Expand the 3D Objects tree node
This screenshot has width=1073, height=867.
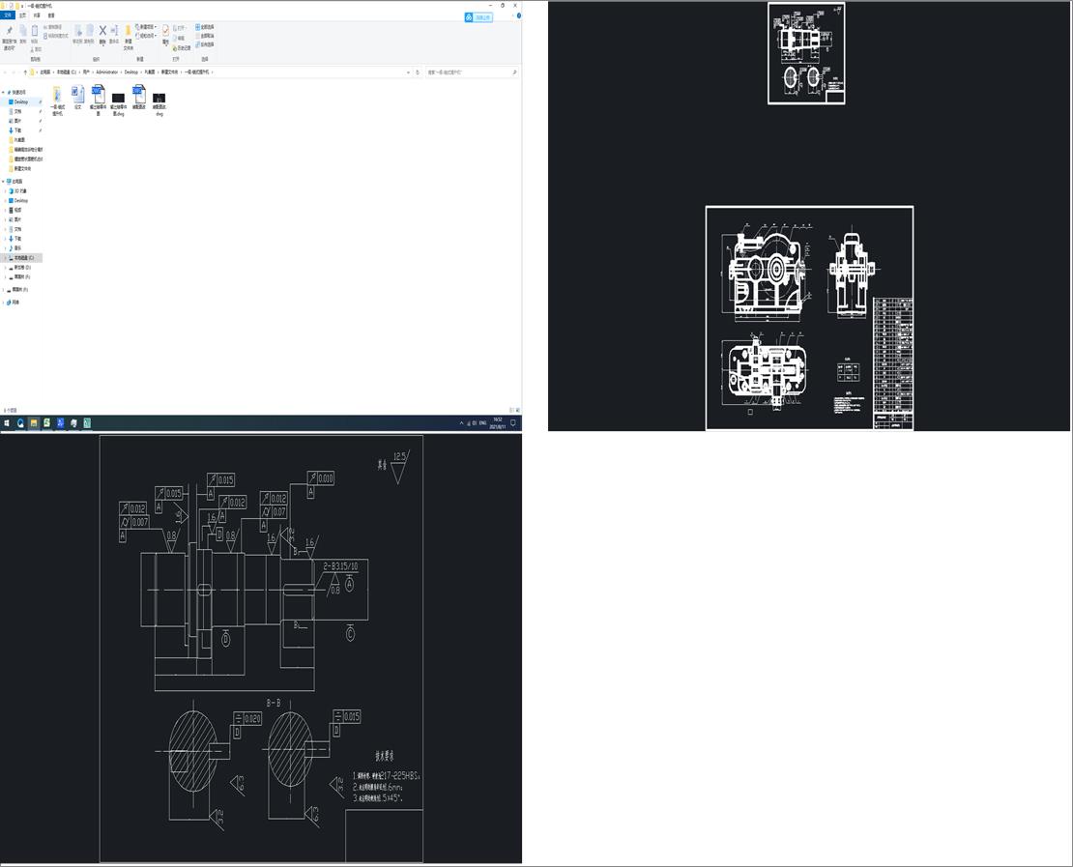pyautogui.click(x=6, y=191)
